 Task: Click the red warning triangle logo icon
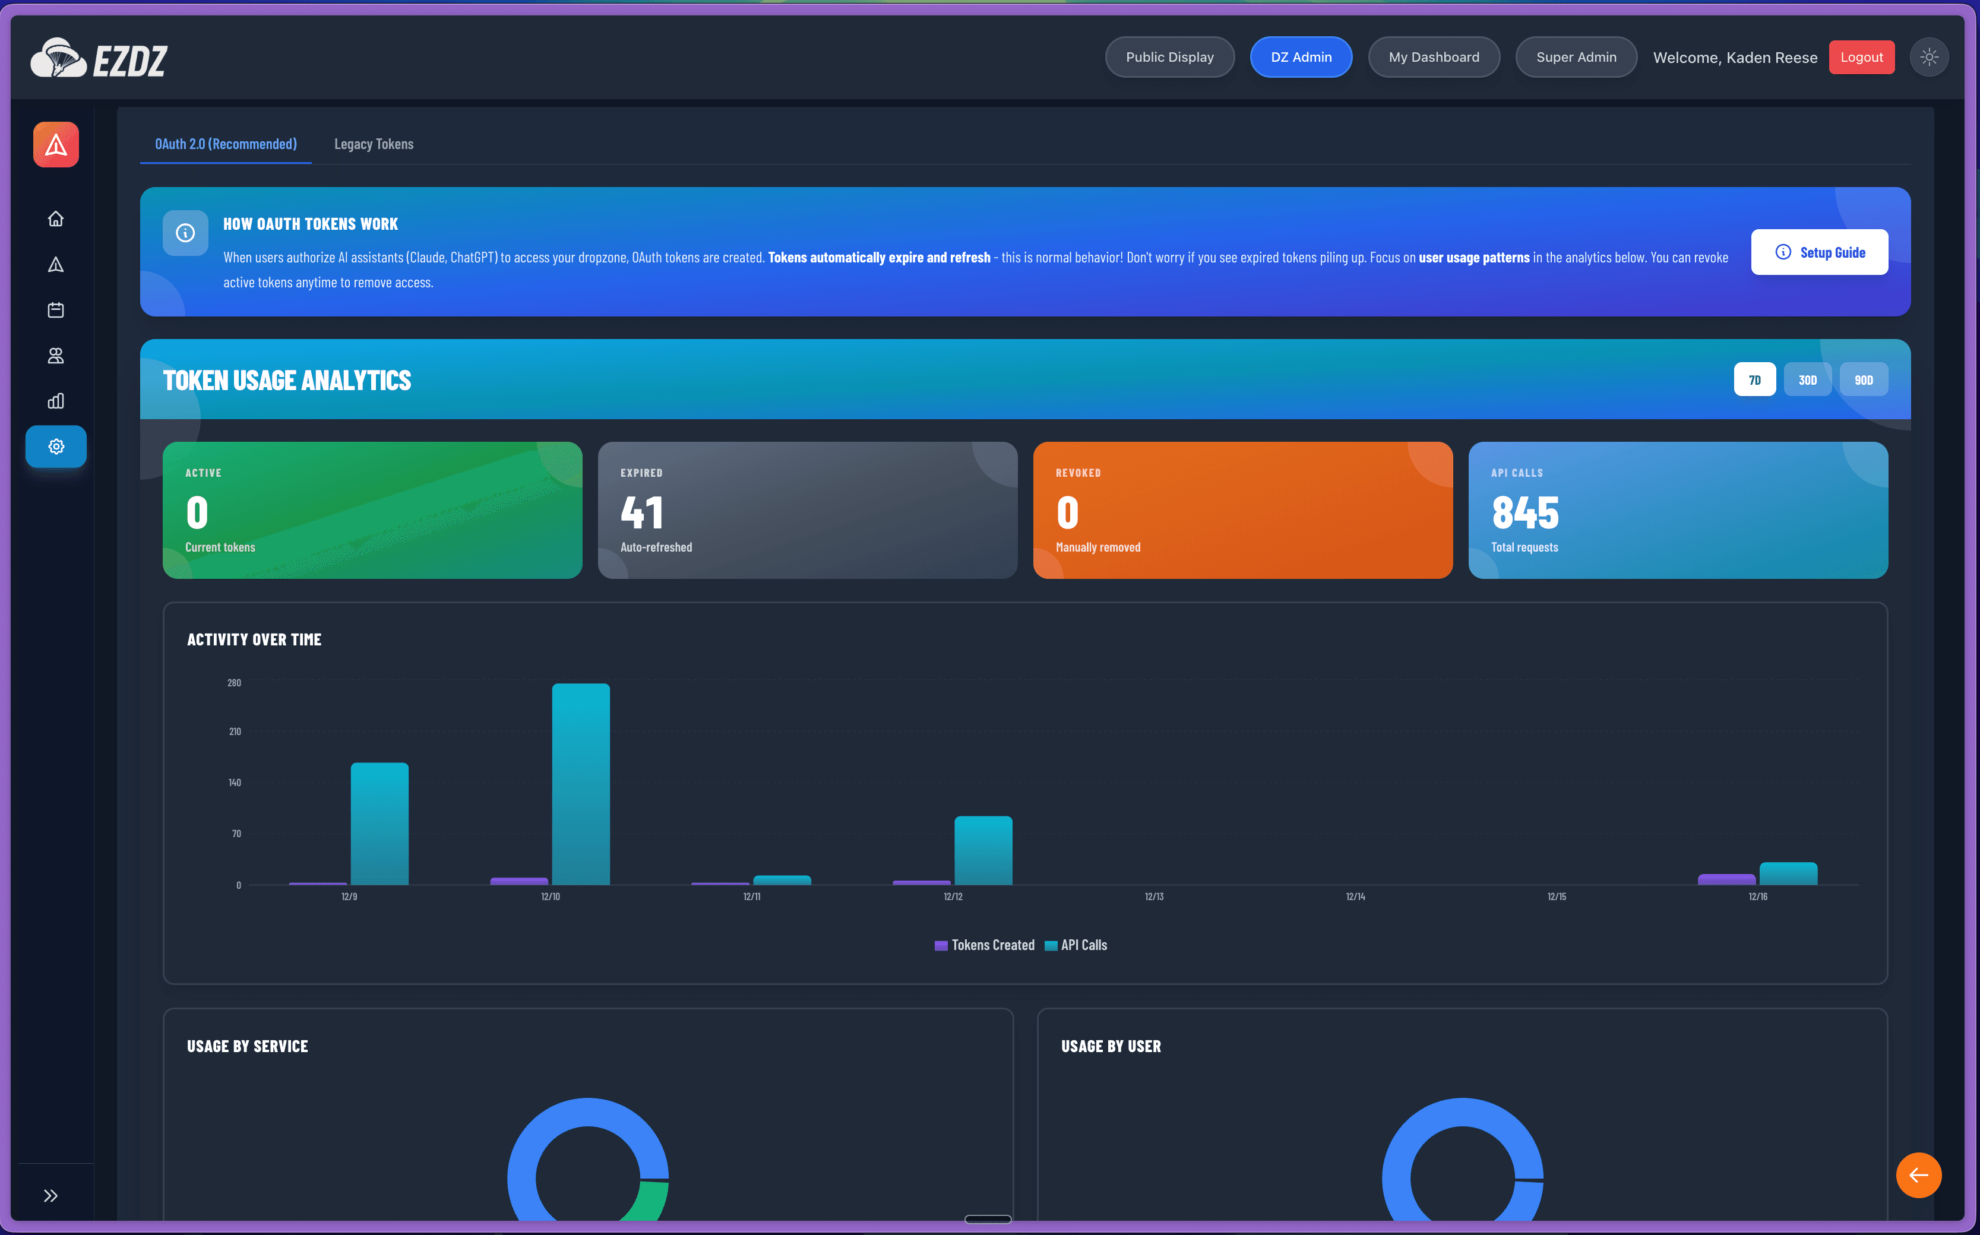pyautogui.click(x=56, y=145)
